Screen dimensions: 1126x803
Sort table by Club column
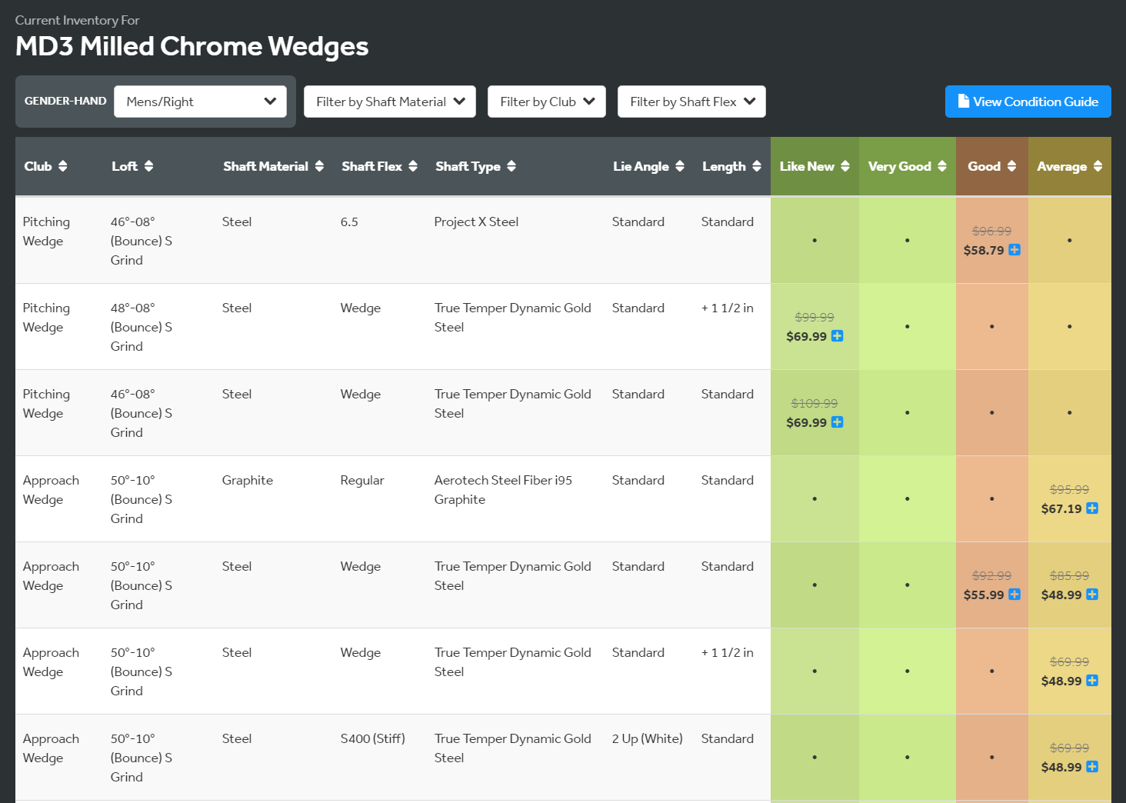click(45, 166)
